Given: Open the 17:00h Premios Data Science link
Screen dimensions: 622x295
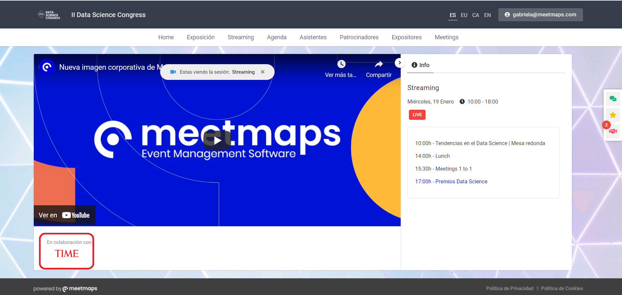Looking at the screenshot, I should click(x=451, y=181).
